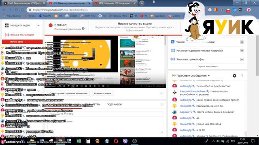Open the Google bookmark

(x=71, y=16)
